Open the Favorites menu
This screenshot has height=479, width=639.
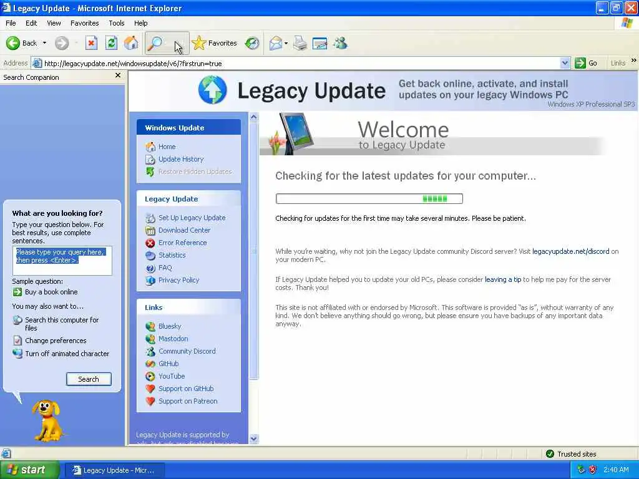point(84,23)
